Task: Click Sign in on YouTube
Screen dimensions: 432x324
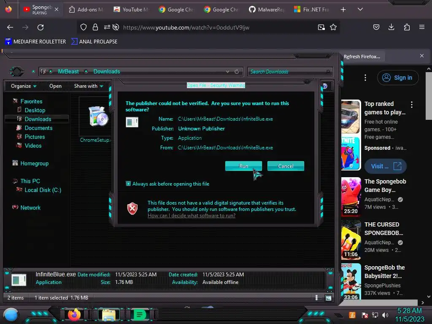Action: click(x=397, y=78)
